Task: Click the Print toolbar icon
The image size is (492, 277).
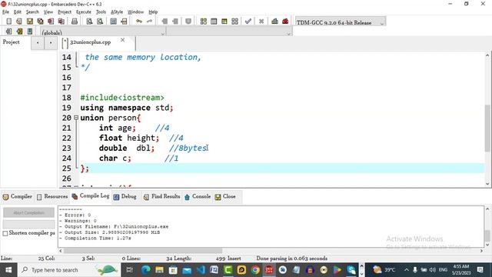Action: click(75, 22)
